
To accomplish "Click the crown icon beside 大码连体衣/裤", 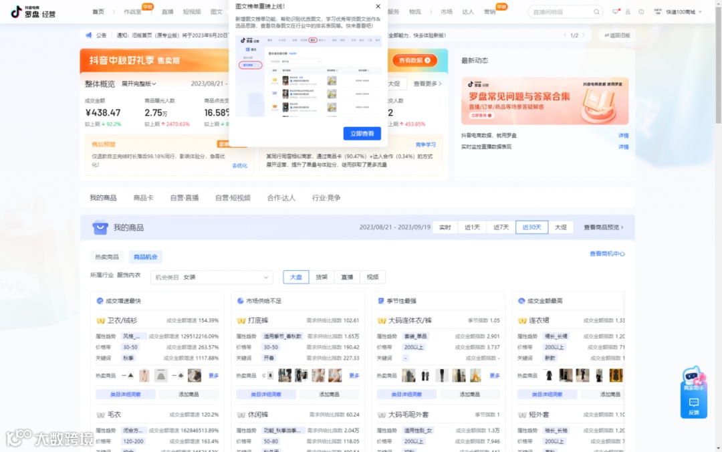I will (x=381, y=320).
